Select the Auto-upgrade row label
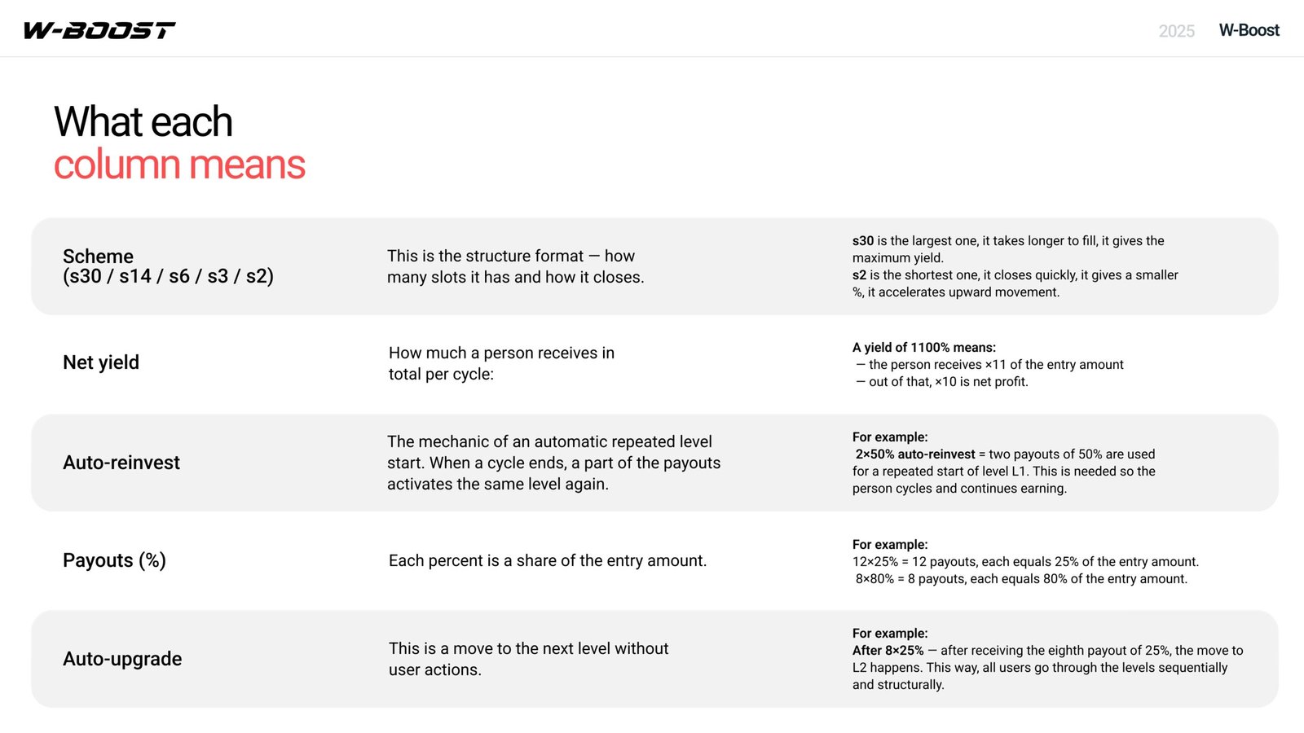Screen dimensions: 1304x733 pos(122,659)
